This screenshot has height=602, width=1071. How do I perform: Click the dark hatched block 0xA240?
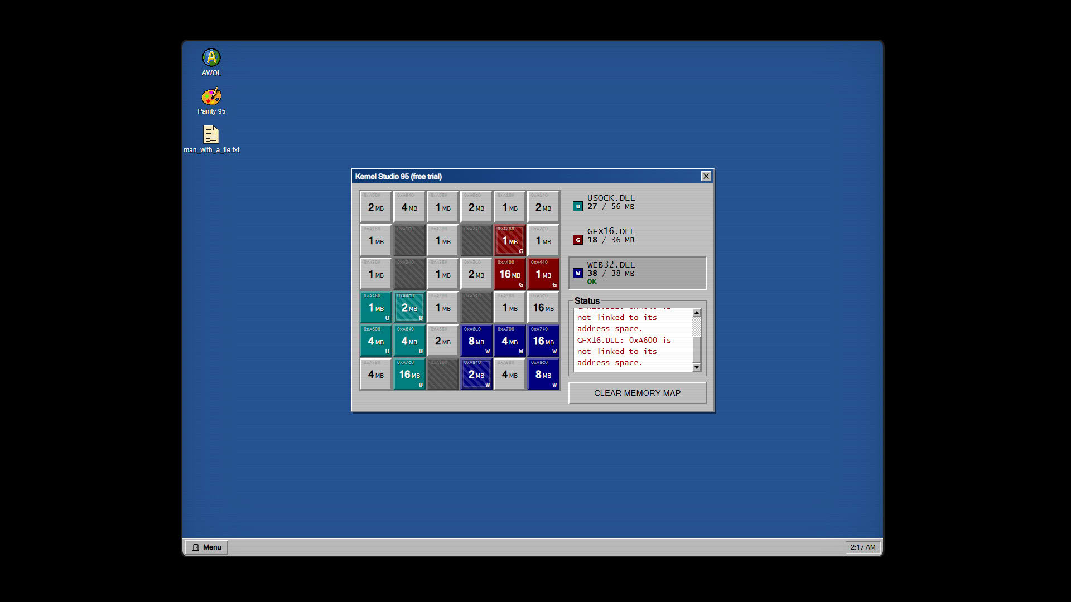[476, 240]
